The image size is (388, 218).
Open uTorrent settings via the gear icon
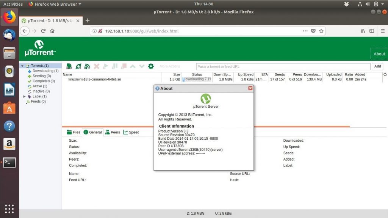[x=151, y=66]
